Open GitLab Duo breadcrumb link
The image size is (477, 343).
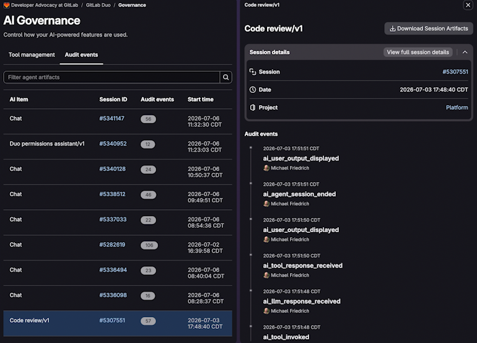coord(98,5)
